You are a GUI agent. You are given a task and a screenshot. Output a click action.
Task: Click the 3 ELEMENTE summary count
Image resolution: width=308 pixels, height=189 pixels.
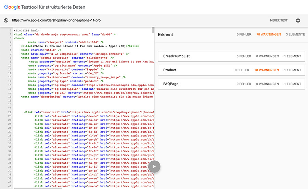pyautogui.click(x=295, y=34)
